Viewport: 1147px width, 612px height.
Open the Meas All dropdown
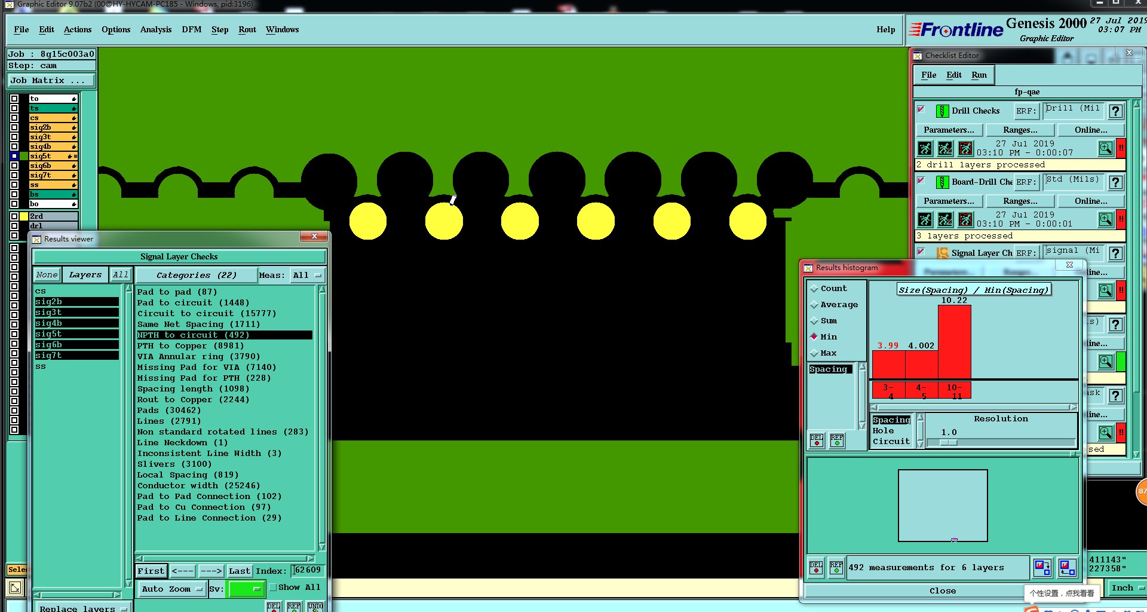click(x=307, y=276)
